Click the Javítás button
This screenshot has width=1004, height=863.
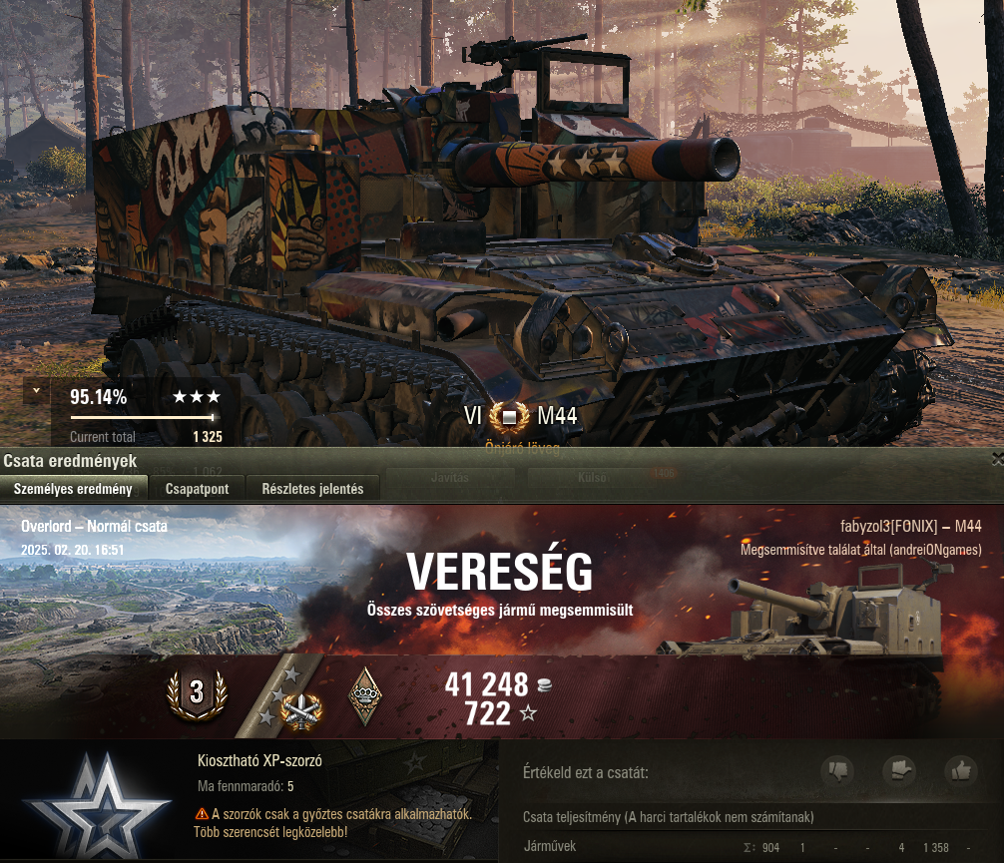449,477
